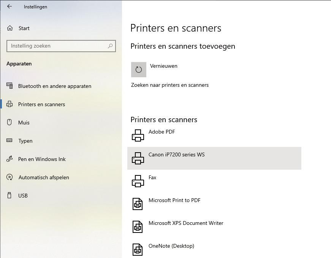Click the Vernieuwen refresh icon button
This screenshot has height=258, width=331.
[139, 70]
